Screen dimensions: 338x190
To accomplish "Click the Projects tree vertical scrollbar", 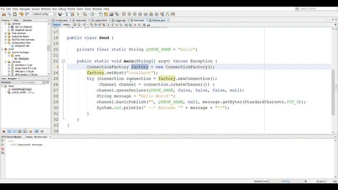I will click(x=49, y=48).
